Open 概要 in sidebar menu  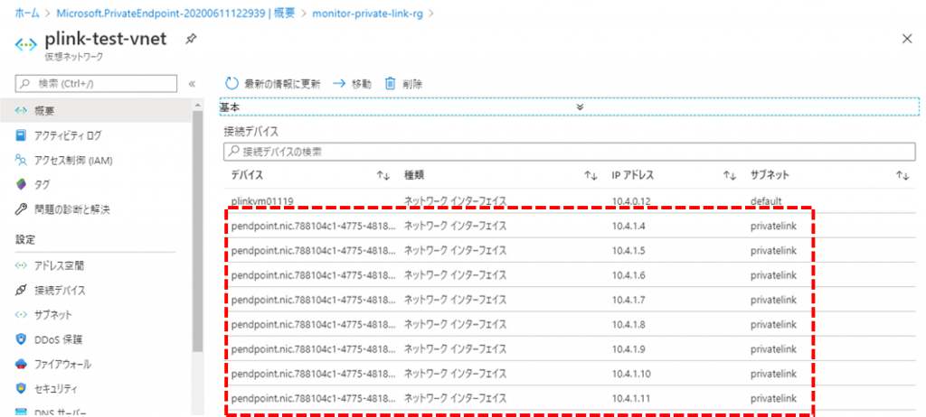point(97,111)
